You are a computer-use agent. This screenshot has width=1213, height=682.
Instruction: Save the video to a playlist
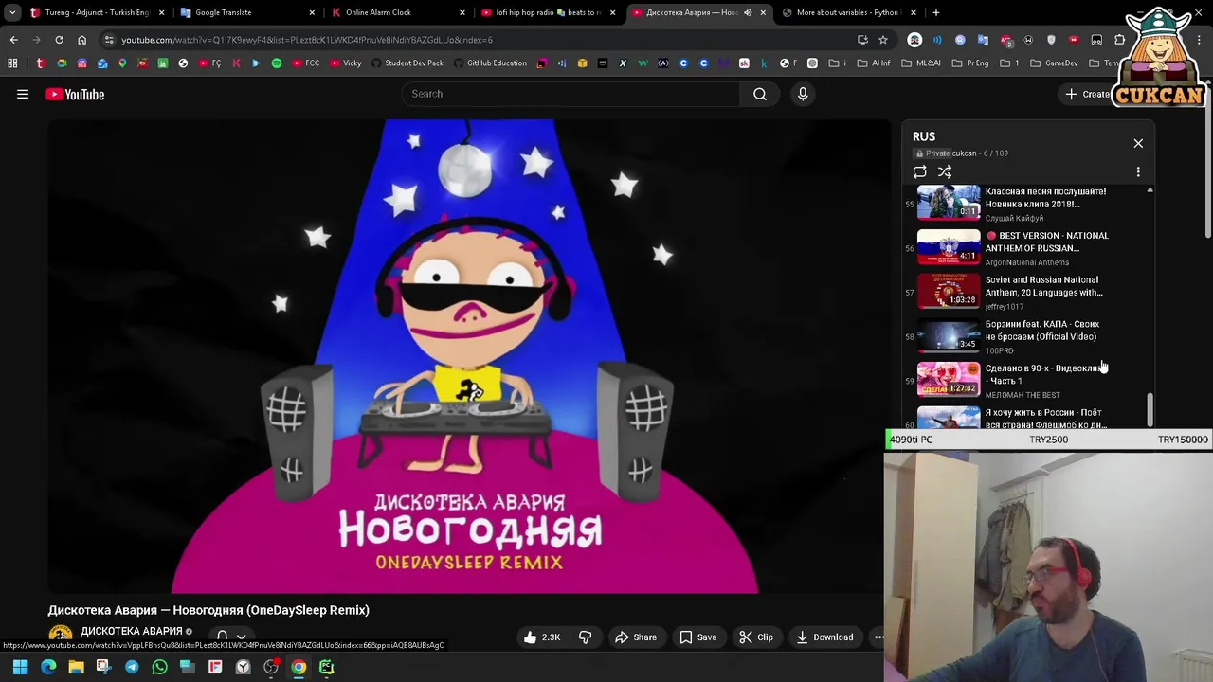[697, 637]
